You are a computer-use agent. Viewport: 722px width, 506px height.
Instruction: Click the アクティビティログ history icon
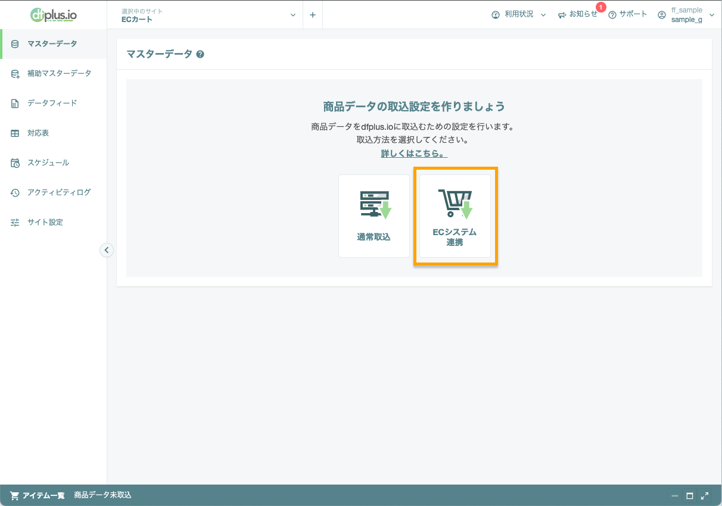click(x=15, y=192)
